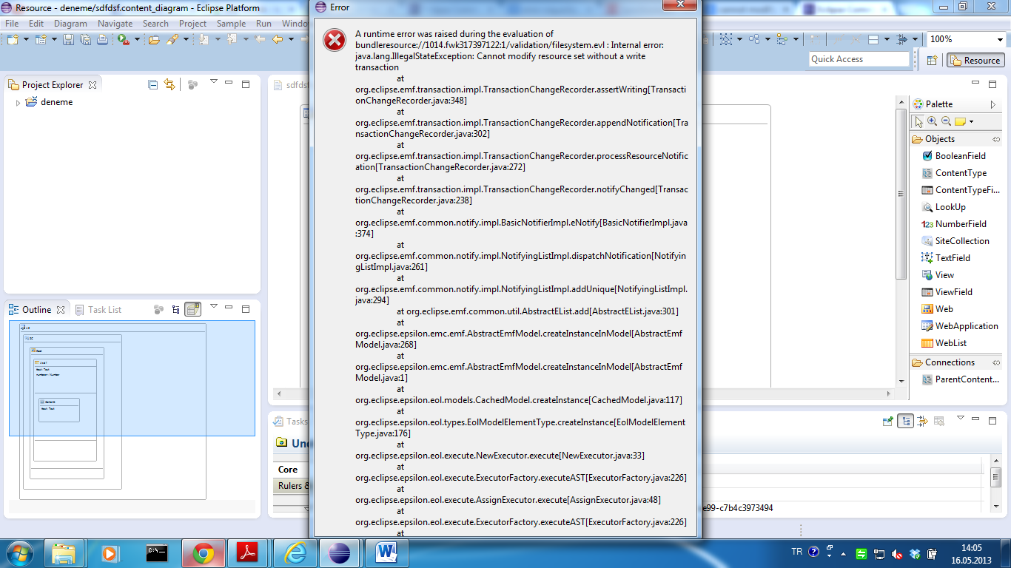Viewport: 1011px width, 568px height.
Task: Click the New wizard toolbar icon
Action: (x=13, y=39)
